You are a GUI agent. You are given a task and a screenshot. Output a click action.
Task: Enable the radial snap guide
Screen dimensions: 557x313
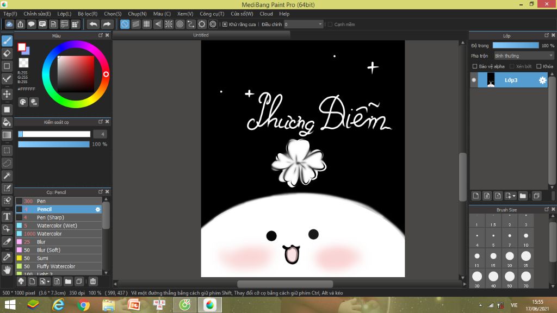click(169, 24)
